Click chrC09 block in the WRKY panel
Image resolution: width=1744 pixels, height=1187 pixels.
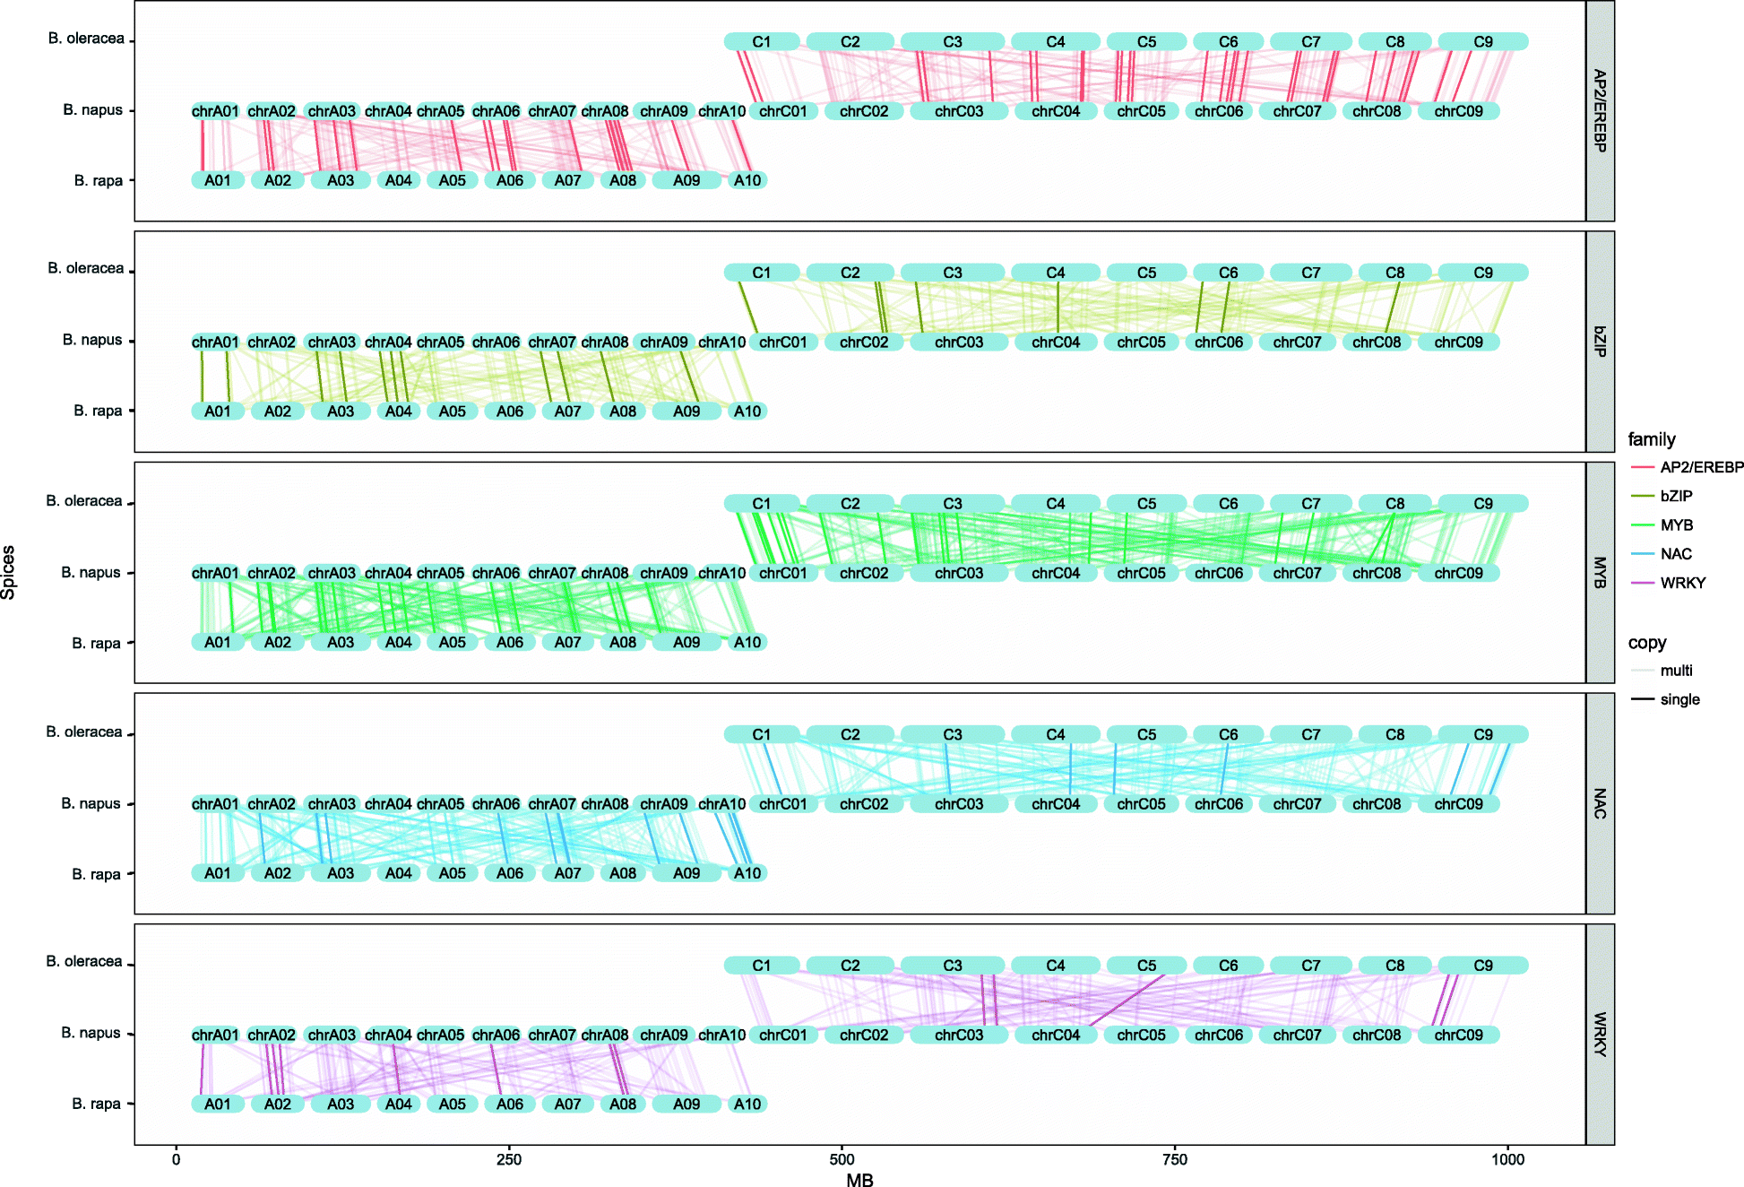(1458, 1035)
